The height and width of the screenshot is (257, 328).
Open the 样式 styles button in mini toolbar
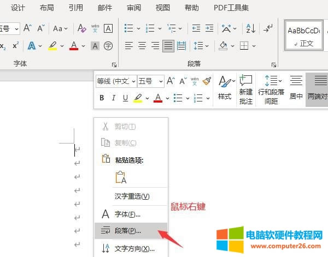pyautogui.click(x=225, y=88)
